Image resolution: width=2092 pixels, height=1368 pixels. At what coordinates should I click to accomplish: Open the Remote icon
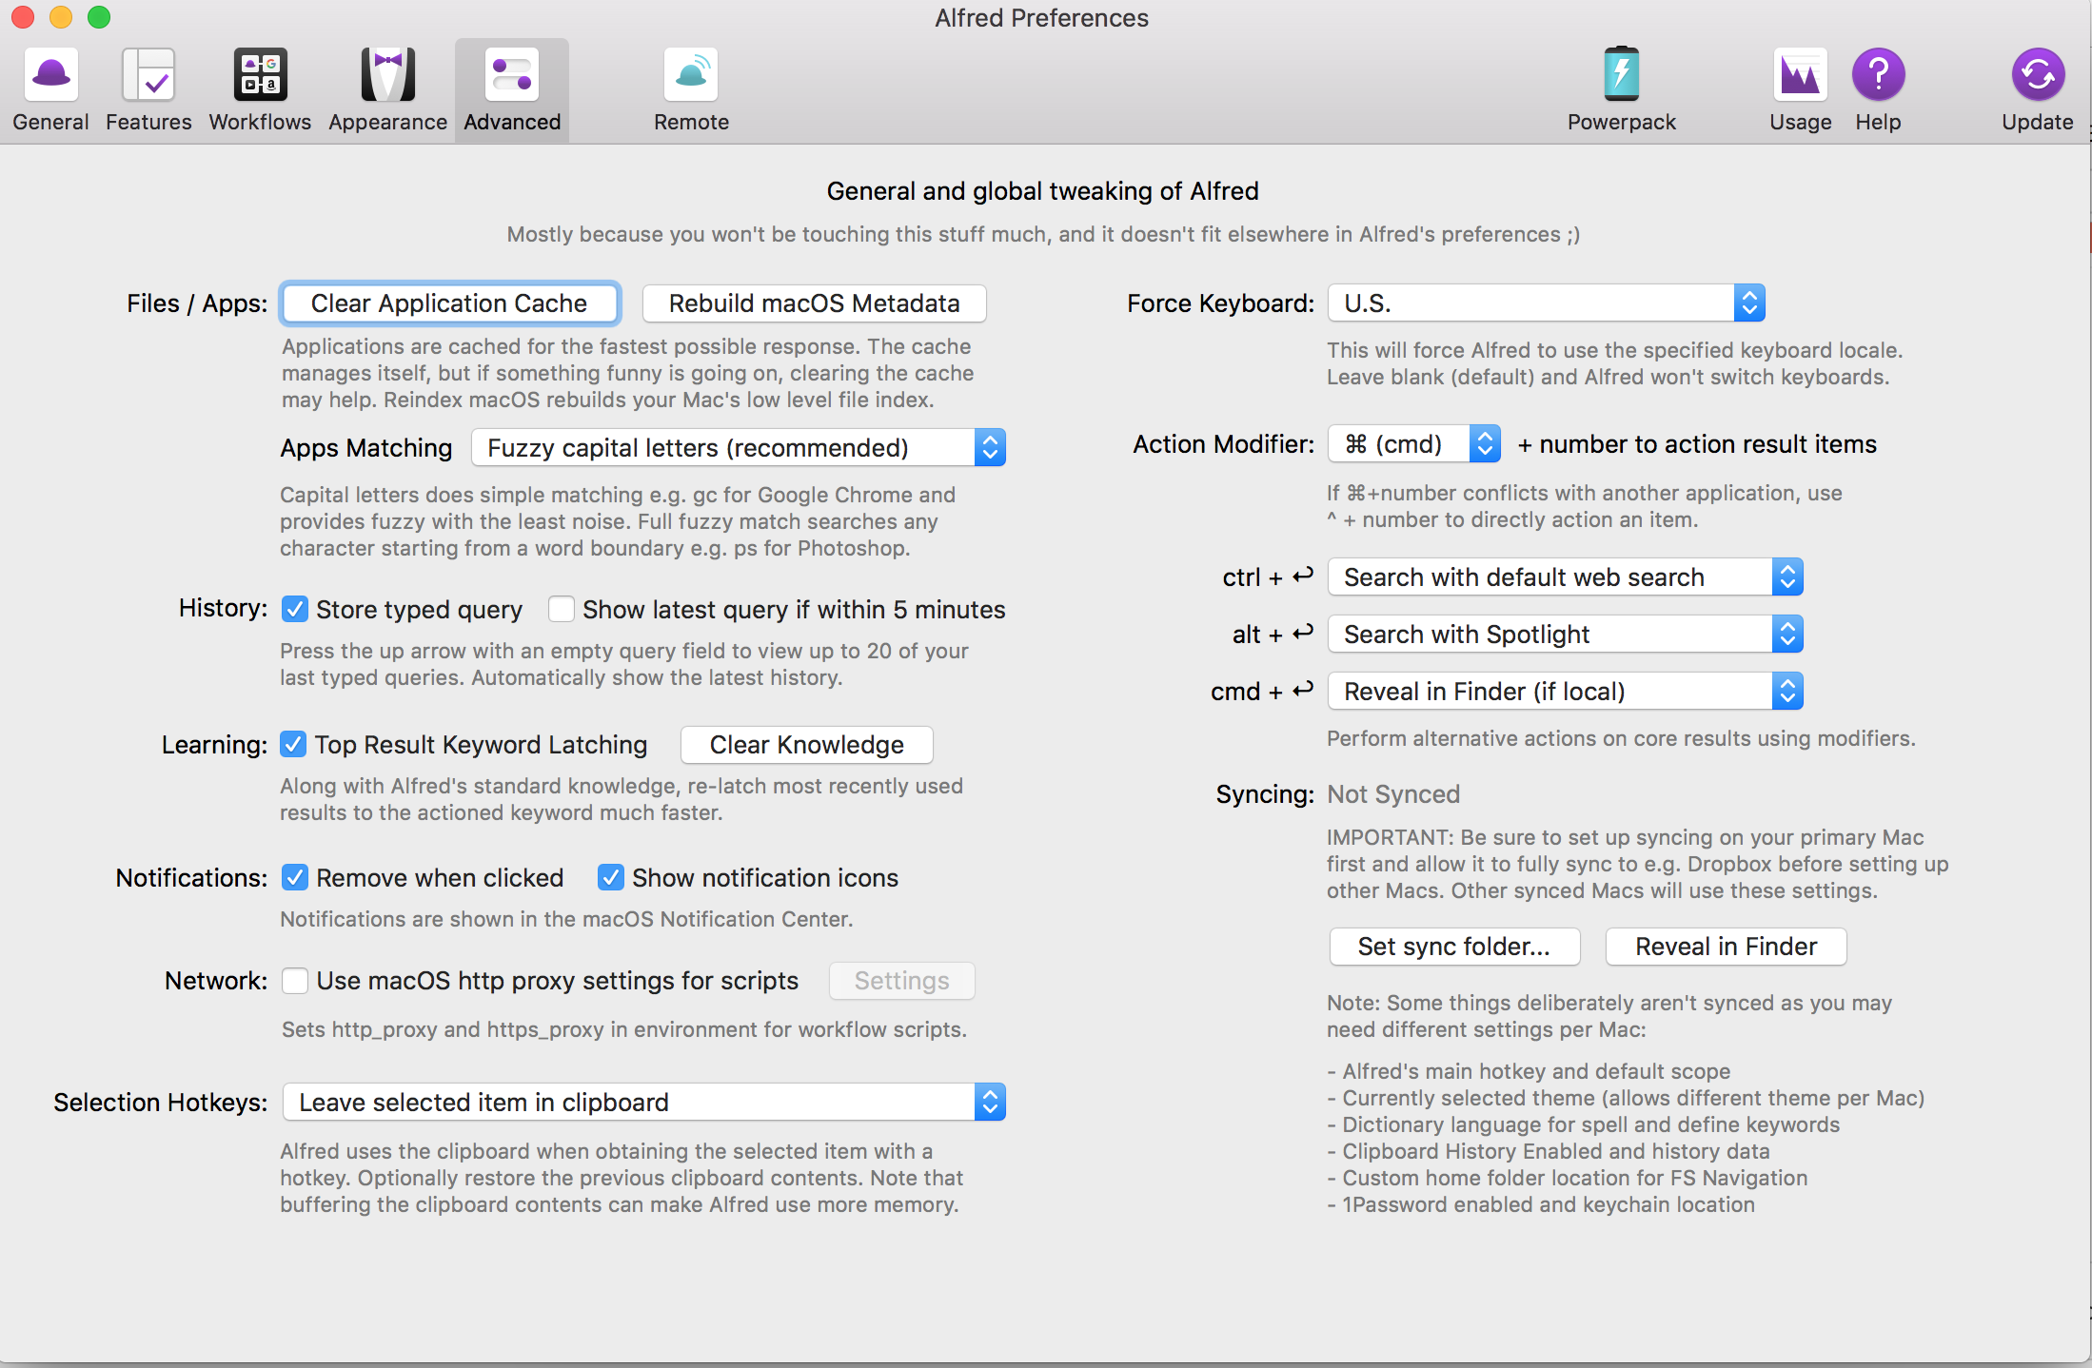(x=691, y=75)
